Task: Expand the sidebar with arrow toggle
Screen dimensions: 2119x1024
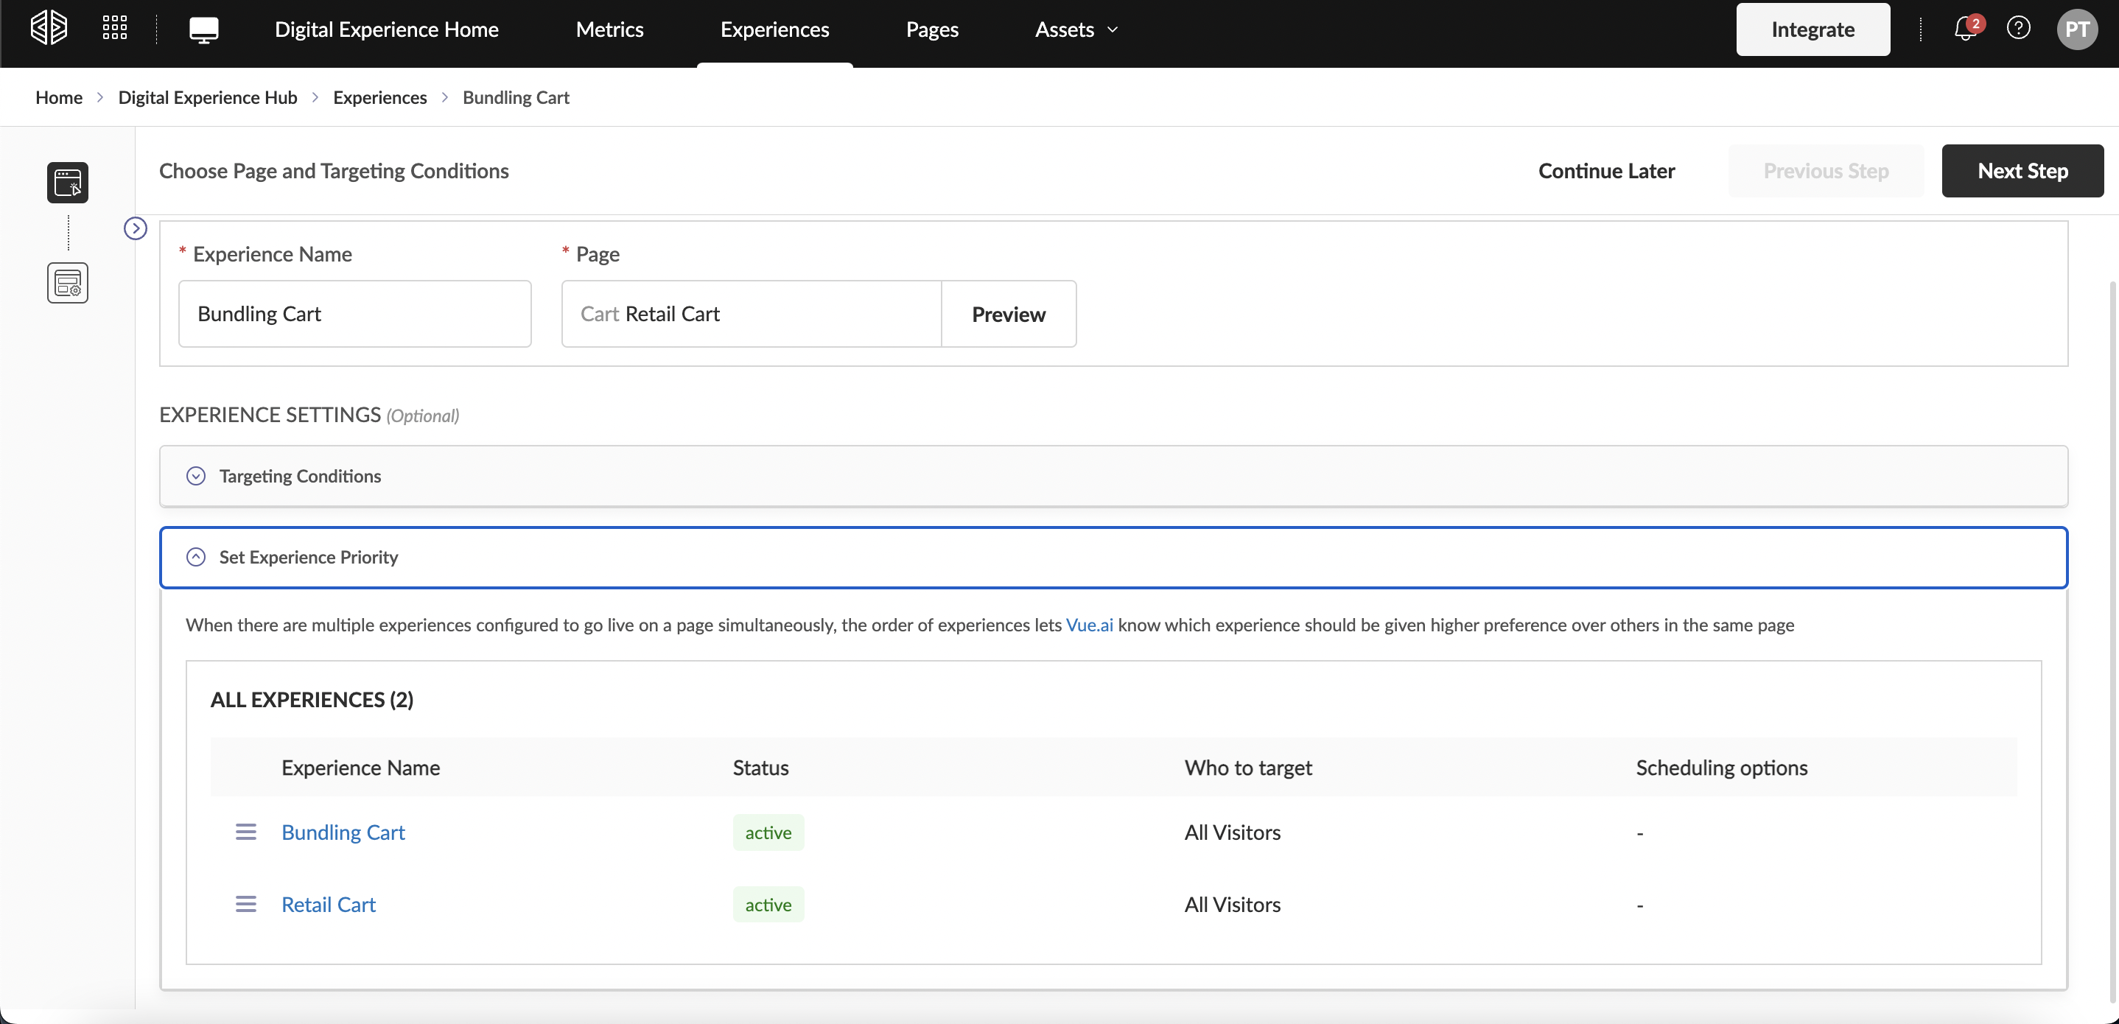Action: point(135,228)
